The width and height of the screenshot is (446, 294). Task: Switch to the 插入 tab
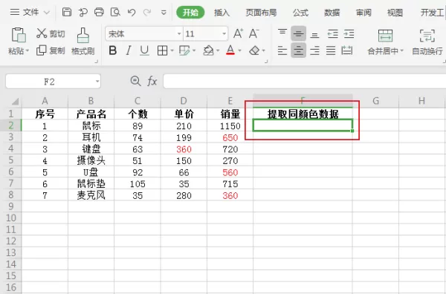tap(222, 13)
